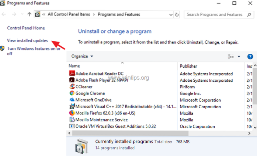Image resolution: width=257 pixels, height=156 pixels.
Task: Sort programs by Name column header
Action: [x=74, y=66]
